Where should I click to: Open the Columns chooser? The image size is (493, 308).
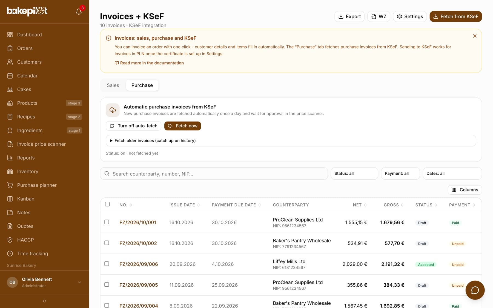[x=465, y=190]
